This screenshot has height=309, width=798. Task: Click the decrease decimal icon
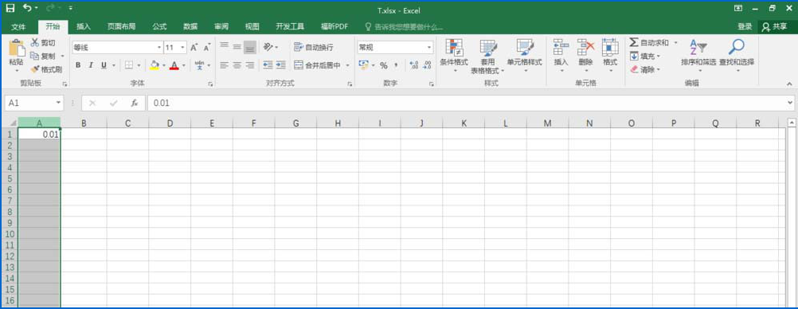click(427, 65)
